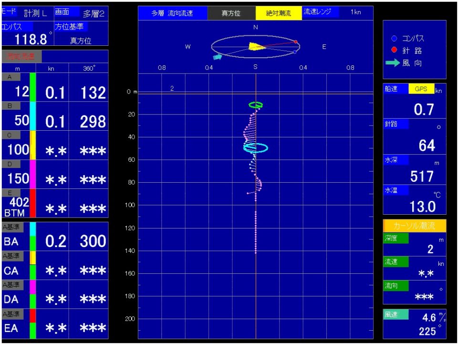The width and height of the screenshot is (458, 344).
Task: Click layer E depth 402 BTM
Action: [17, 207]
